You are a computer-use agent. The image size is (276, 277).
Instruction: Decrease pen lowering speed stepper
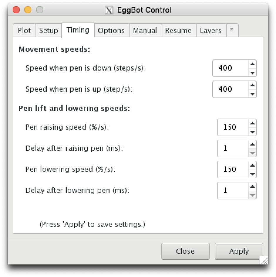point(253,174)
